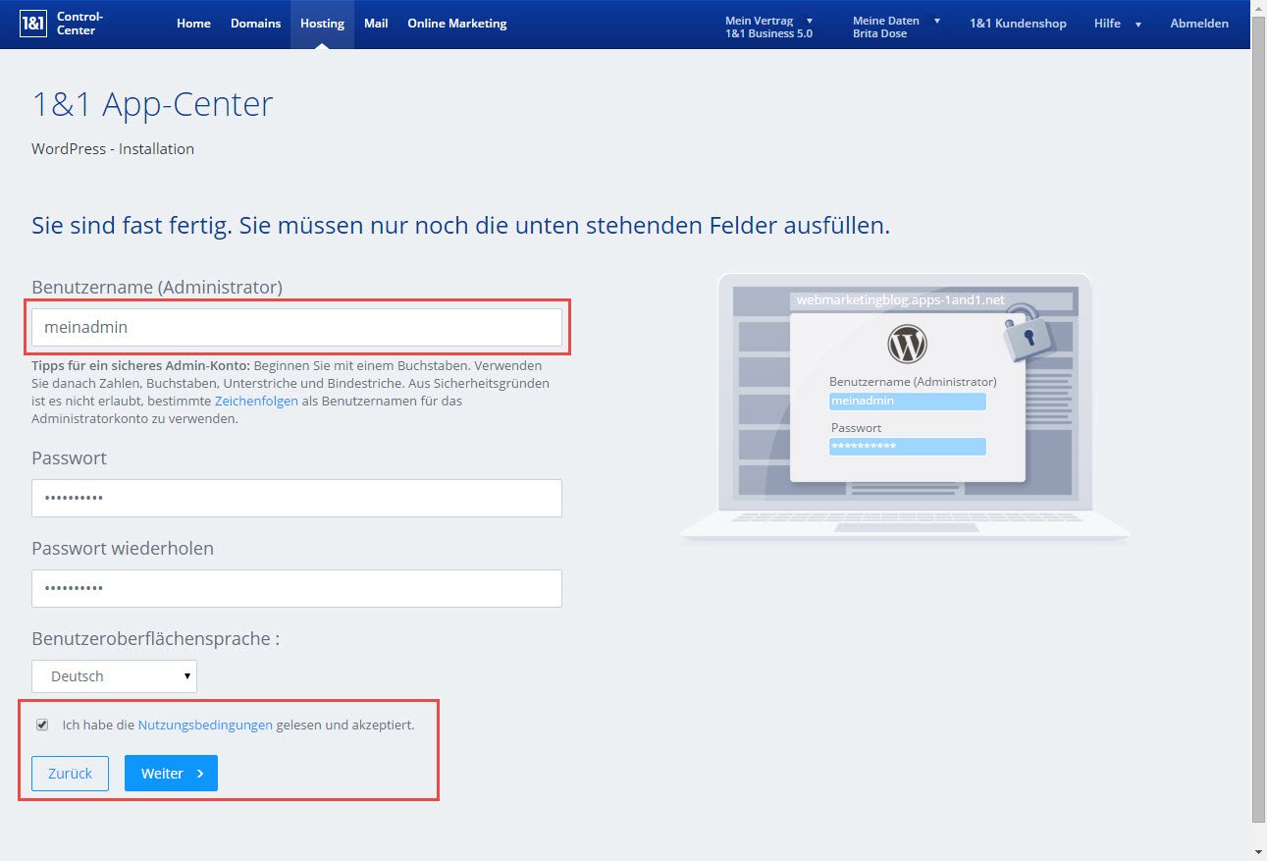
Task: Click the 1&1 logo icon
Action: pos(34,24)
